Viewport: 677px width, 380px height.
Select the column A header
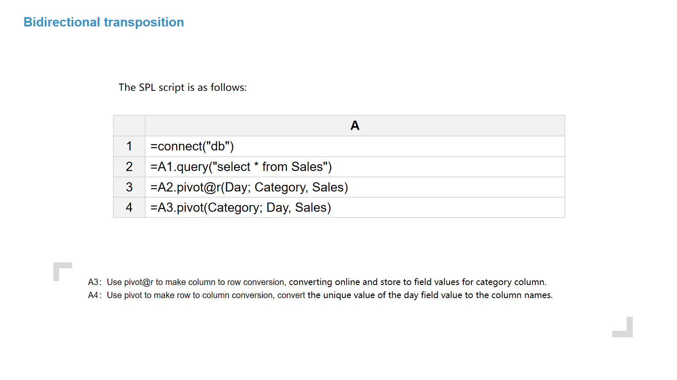(355, 126)
